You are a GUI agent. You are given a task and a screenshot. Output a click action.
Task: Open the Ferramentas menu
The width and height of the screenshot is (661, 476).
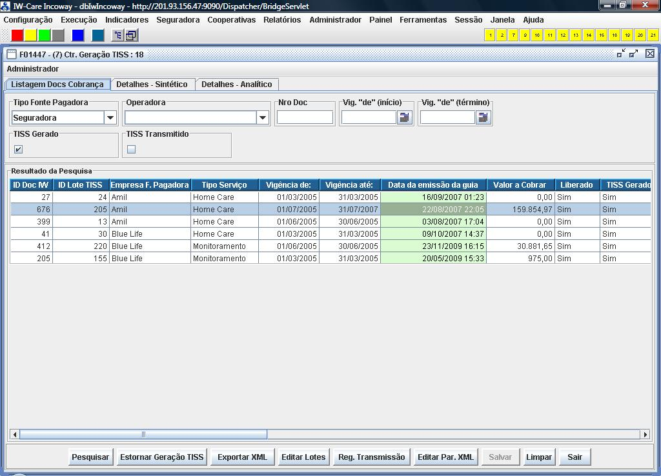423,20
